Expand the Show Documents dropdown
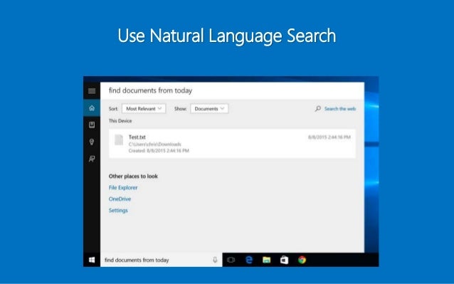 tap(209, 109)
